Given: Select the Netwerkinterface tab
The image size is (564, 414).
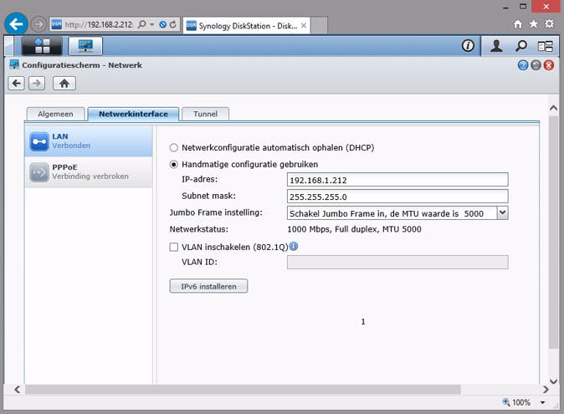Looking at the screenshot, I should (133, 114).
